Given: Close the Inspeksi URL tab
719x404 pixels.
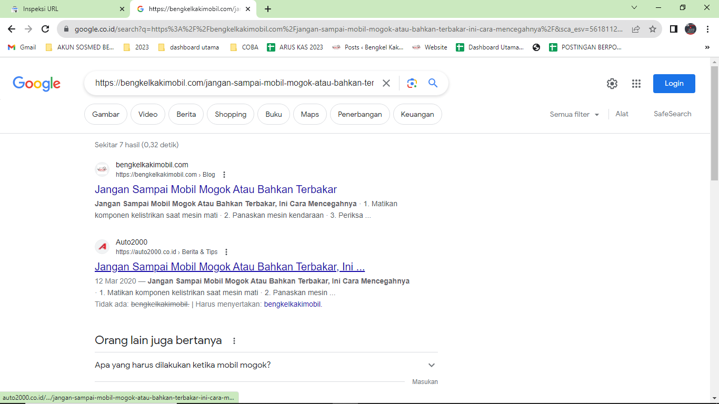Looking at the screenshot, I should point(122,9).
